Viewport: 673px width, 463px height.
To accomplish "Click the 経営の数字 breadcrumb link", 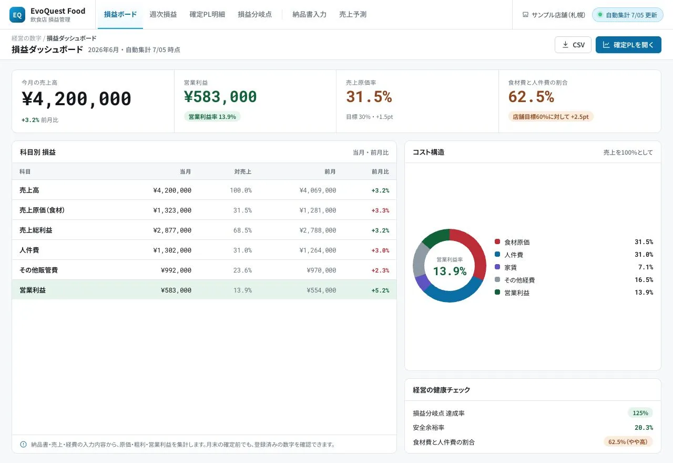I will [x=26, y=38].
